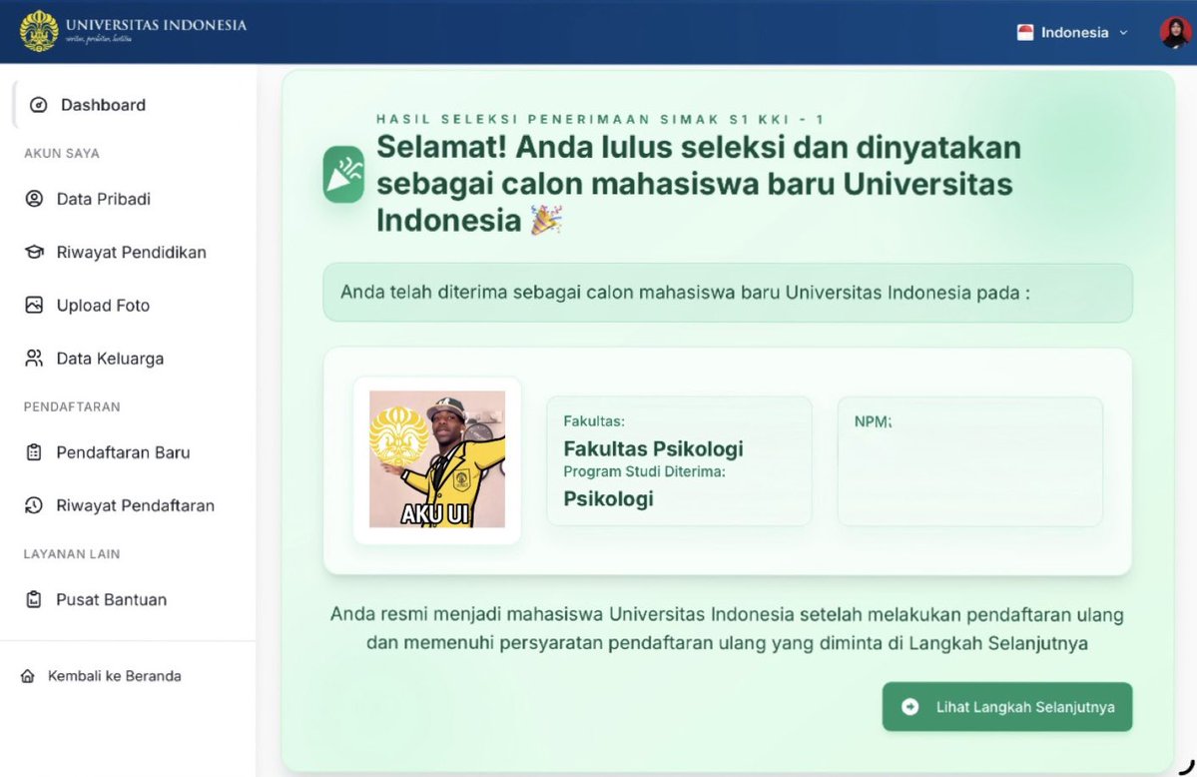Click the Pendaftaran Baru clipboard icon
1197x777 pixels.
pyautogui.click(x=34, y=452)
